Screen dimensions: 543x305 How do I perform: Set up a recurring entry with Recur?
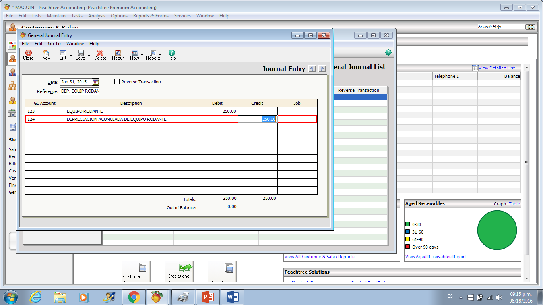point(118,55)
